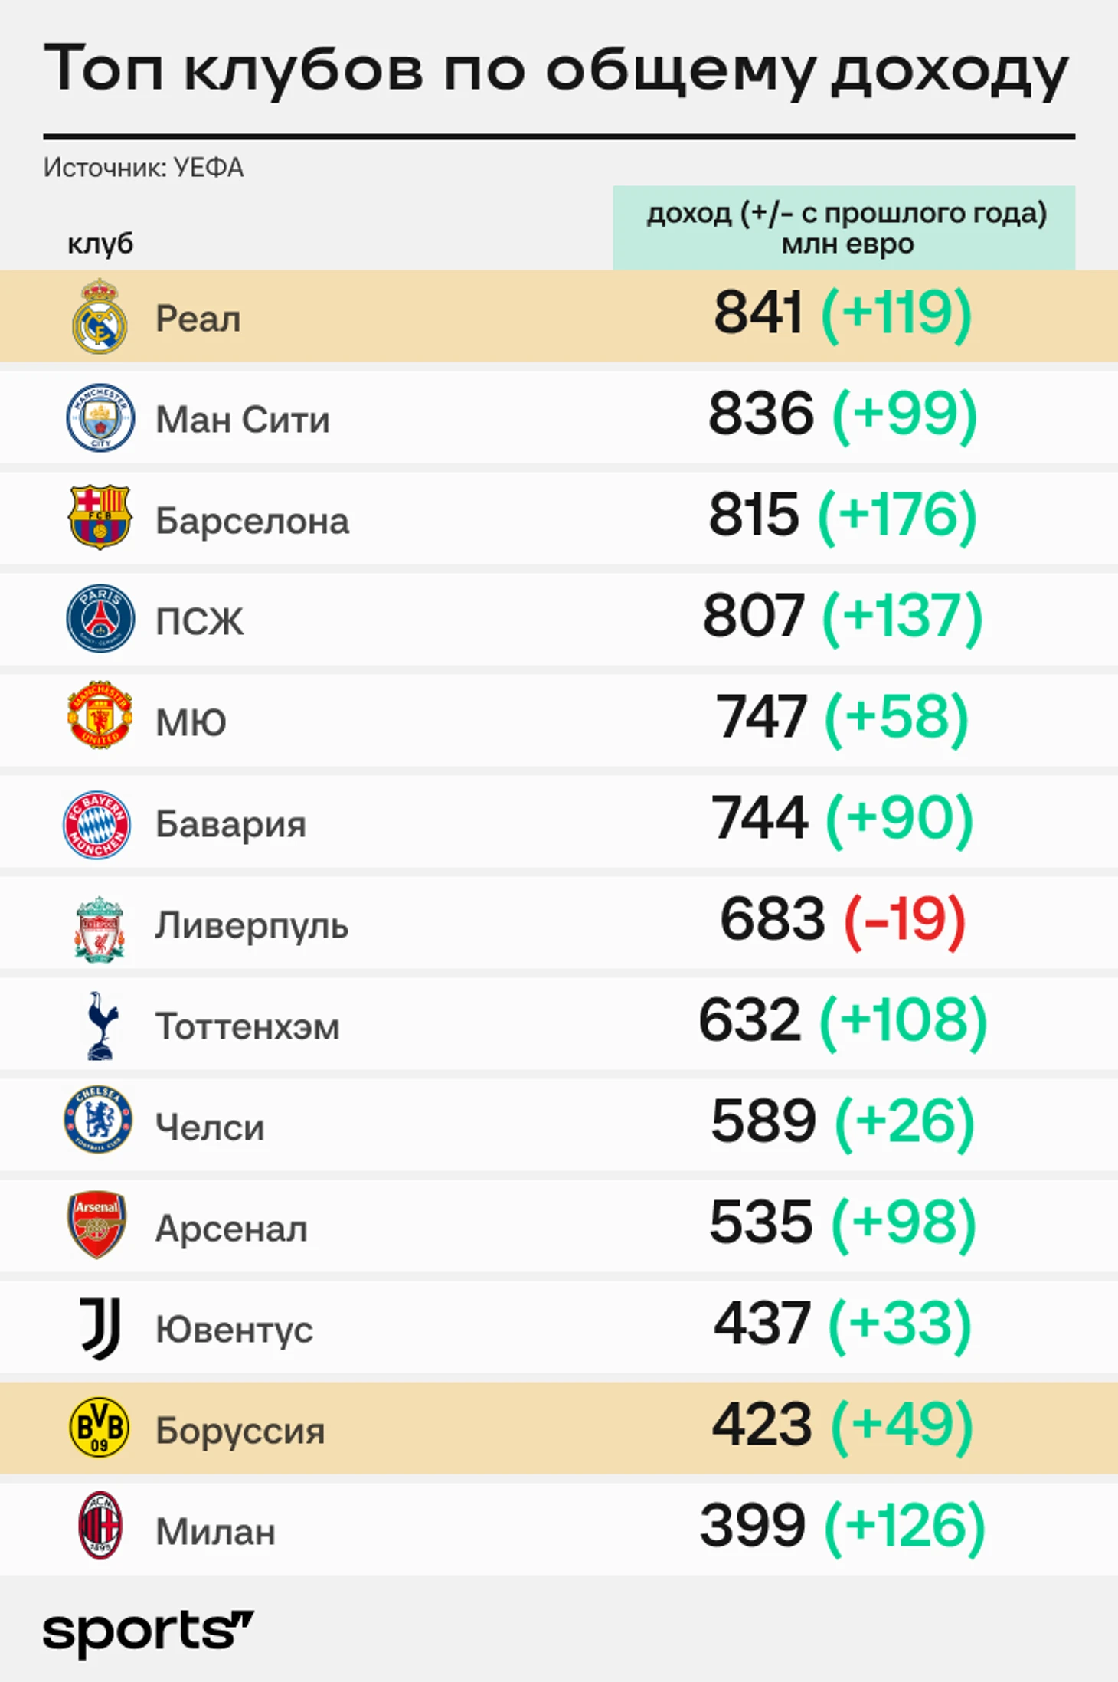Click Liverpool's red (-19) change value

tap(904, 919)
